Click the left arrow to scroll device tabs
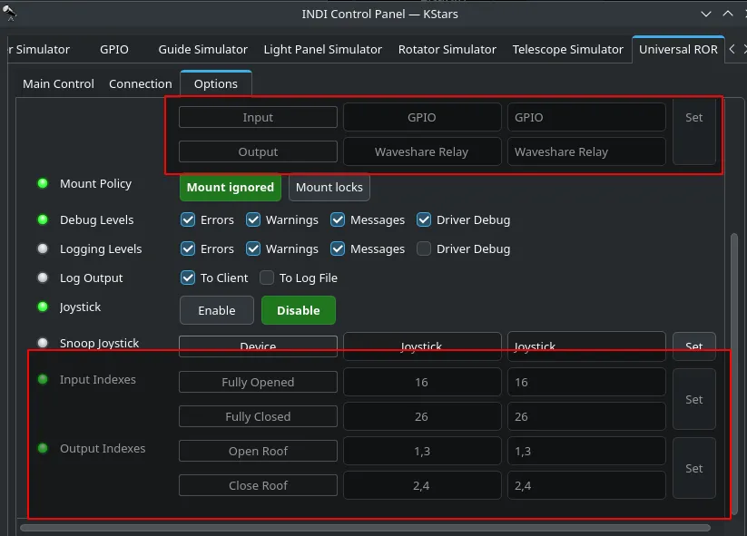Image resolution: width=747 pixels, height=536 pixels. coord(732,49)
